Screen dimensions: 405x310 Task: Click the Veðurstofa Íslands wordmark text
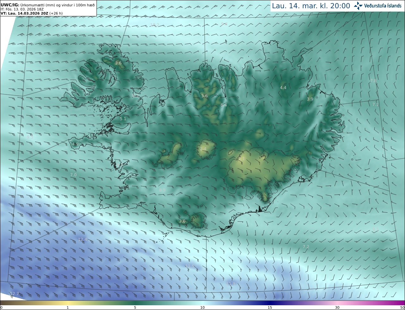pos(383,6)
